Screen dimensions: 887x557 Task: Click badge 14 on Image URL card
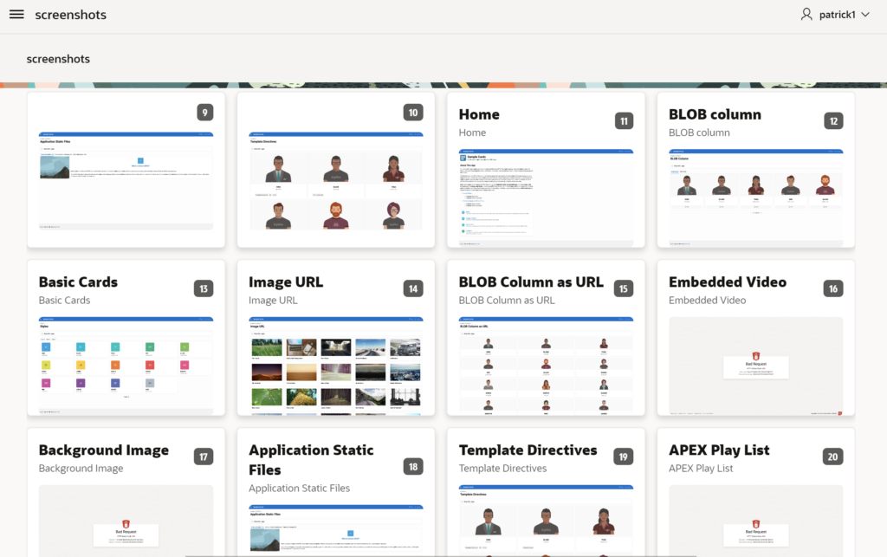point(413,289)
